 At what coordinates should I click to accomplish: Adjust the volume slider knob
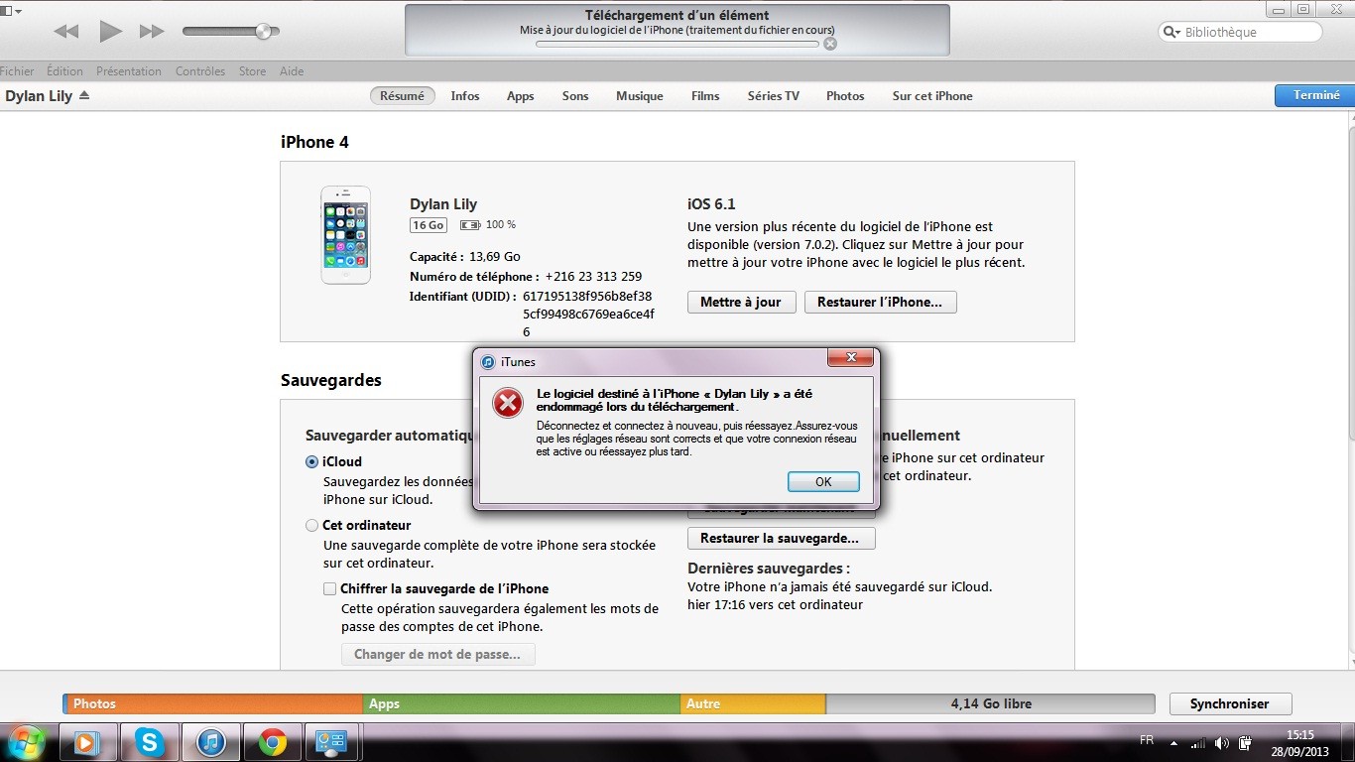tap(264, 32)
